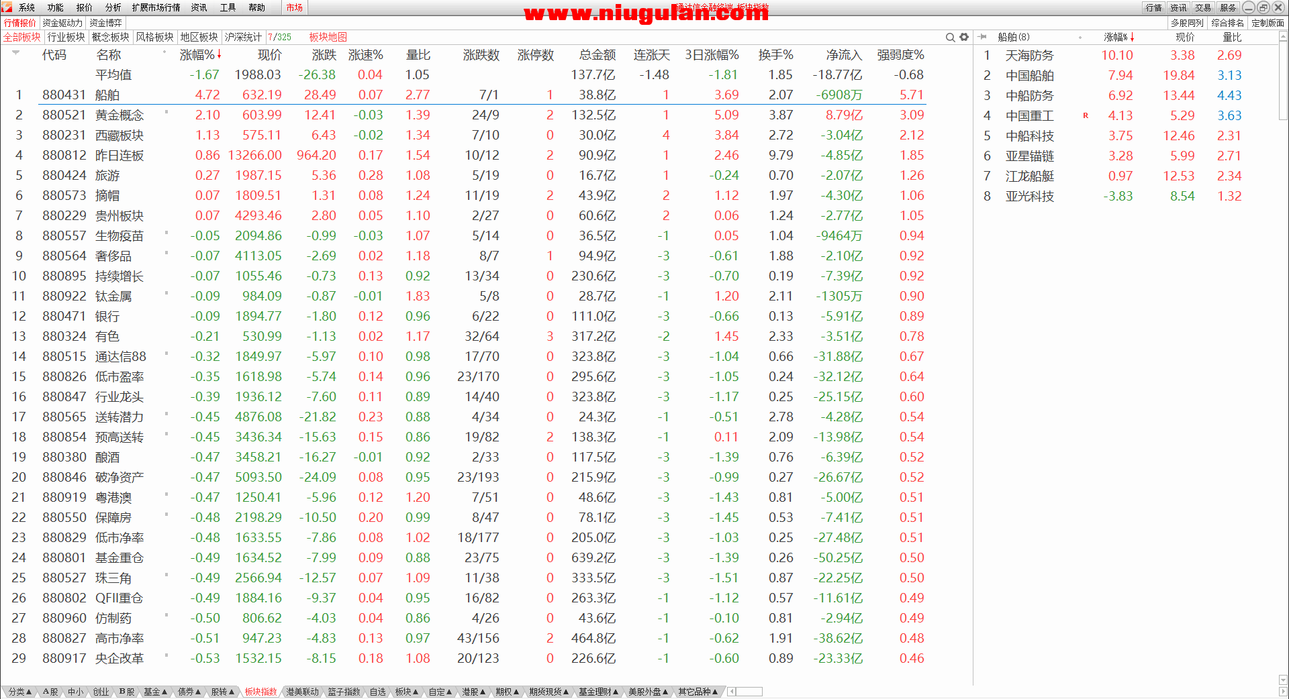Expand the 分类▲ bottom tab

click(20, 692)
